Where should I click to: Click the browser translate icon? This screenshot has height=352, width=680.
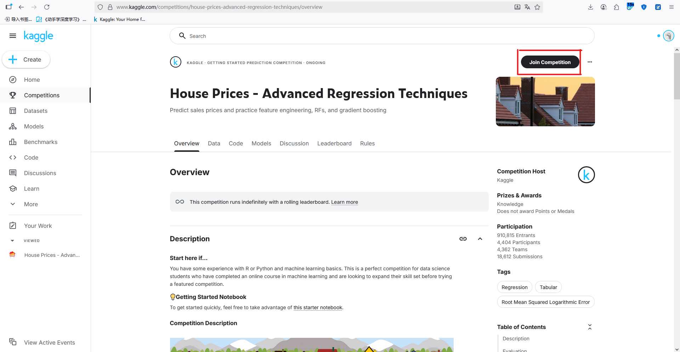(x=527, y=7)
